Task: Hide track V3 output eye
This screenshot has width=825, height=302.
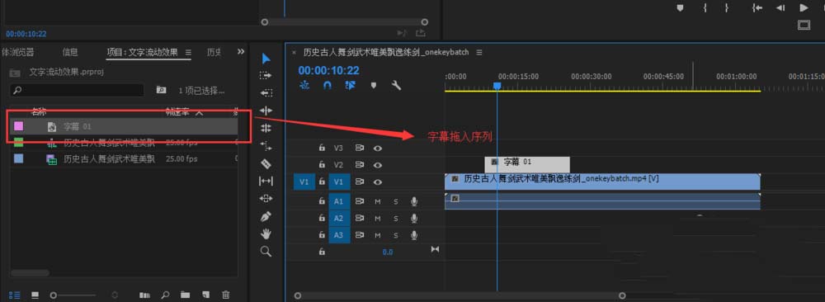Action: point(377,149)
